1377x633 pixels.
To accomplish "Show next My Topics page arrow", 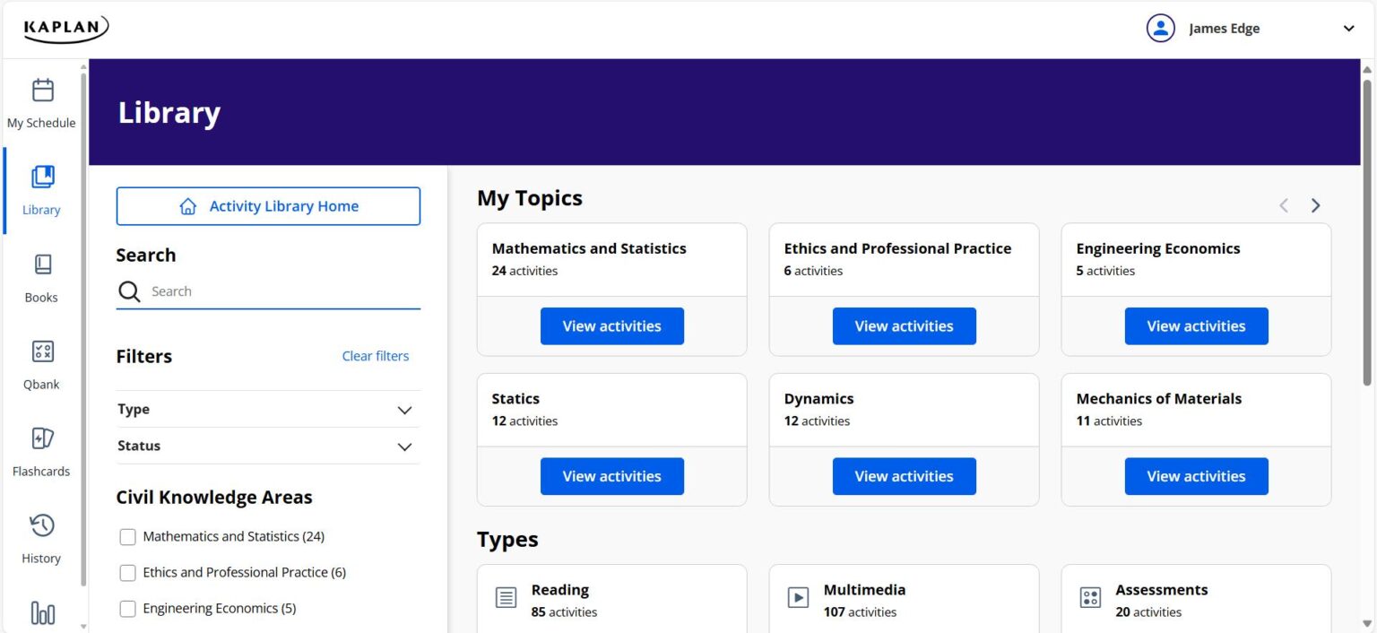I will pyautogui.click(x=1315, y=205).
